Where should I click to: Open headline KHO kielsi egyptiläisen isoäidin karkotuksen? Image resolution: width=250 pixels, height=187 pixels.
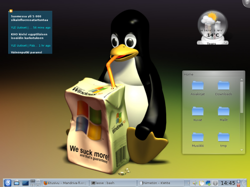pyautogui.click(x=29, y=36)
